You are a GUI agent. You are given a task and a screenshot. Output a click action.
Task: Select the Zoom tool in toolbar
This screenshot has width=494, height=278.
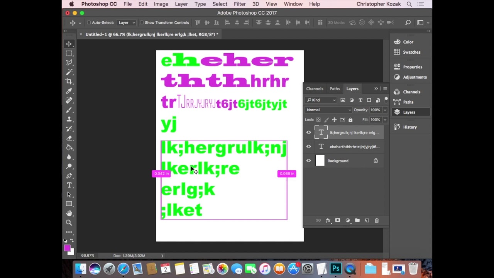click(x=69, y=223)
